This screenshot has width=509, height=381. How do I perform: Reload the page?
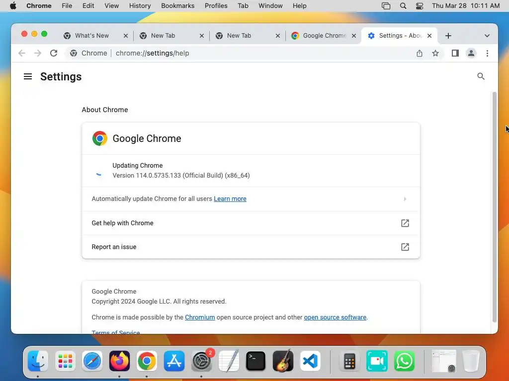coord(54,53)
